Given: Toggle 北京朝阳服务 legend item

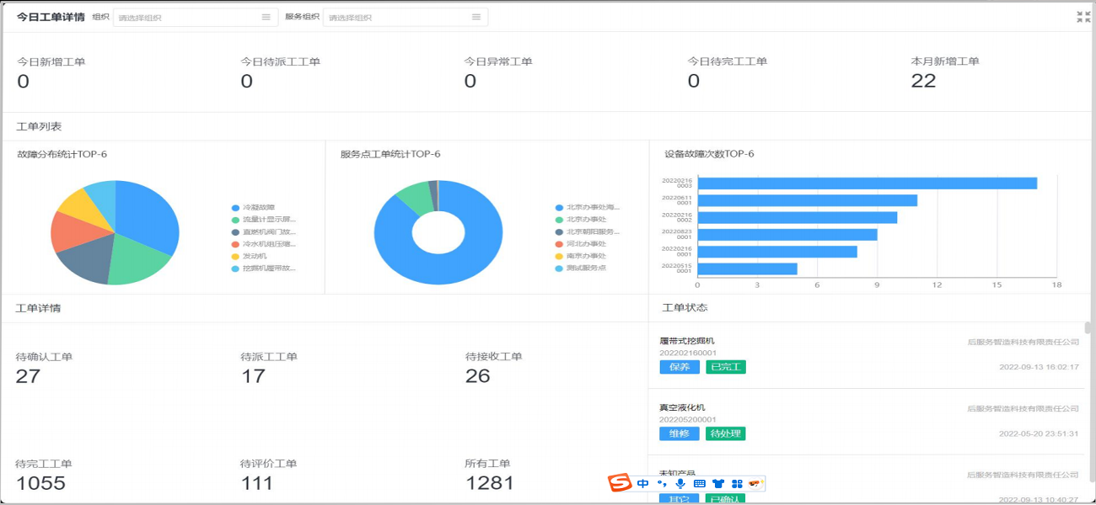Looking at the screenshot, I should [x=588, y=231].
